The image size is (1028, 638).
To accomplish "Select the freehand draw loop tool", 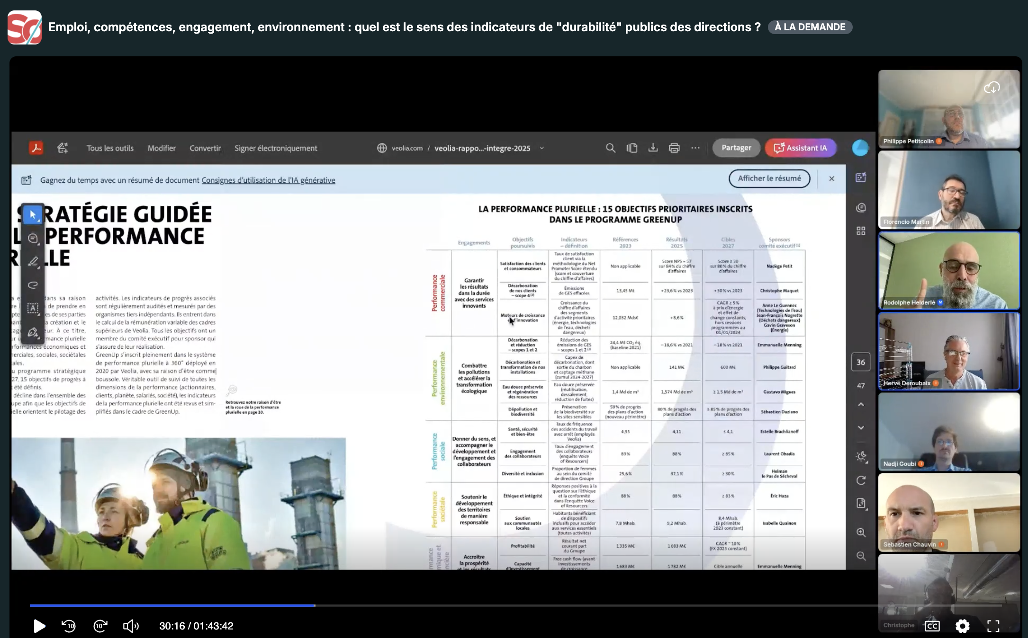I will click(x=33, y=285).
